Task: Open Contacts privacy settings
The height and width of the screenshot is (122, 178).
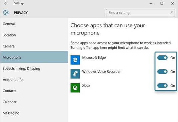Action: (x=34, y=91)
